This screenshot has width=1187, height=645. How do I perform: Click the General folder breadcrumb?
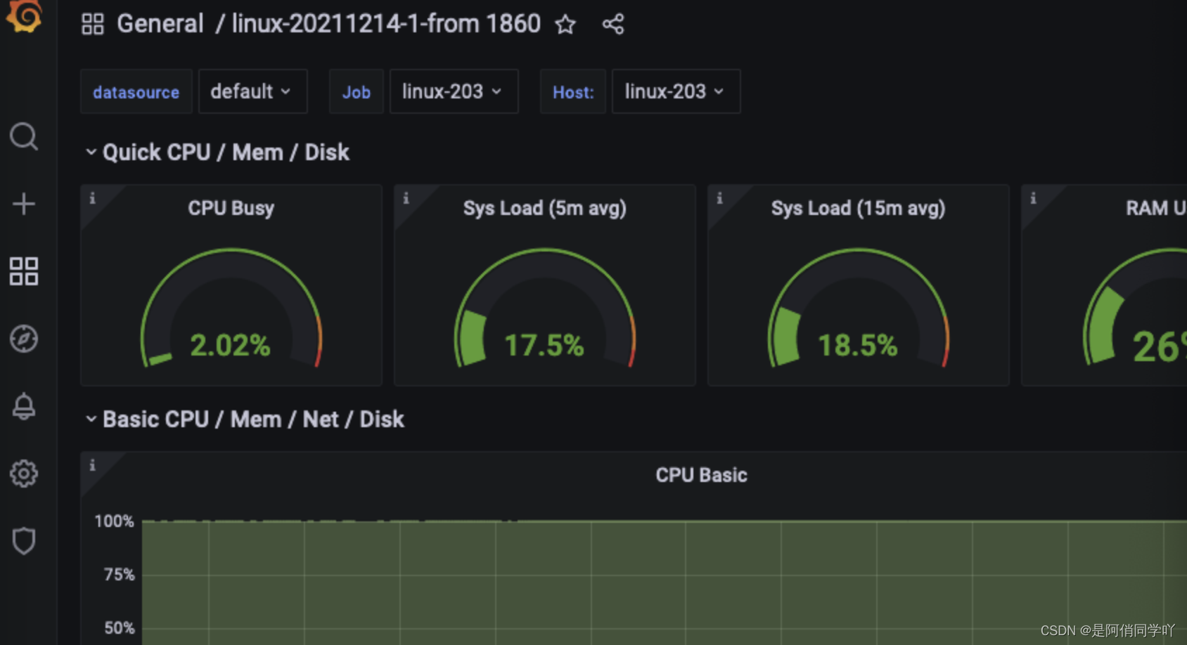point(160,24)
